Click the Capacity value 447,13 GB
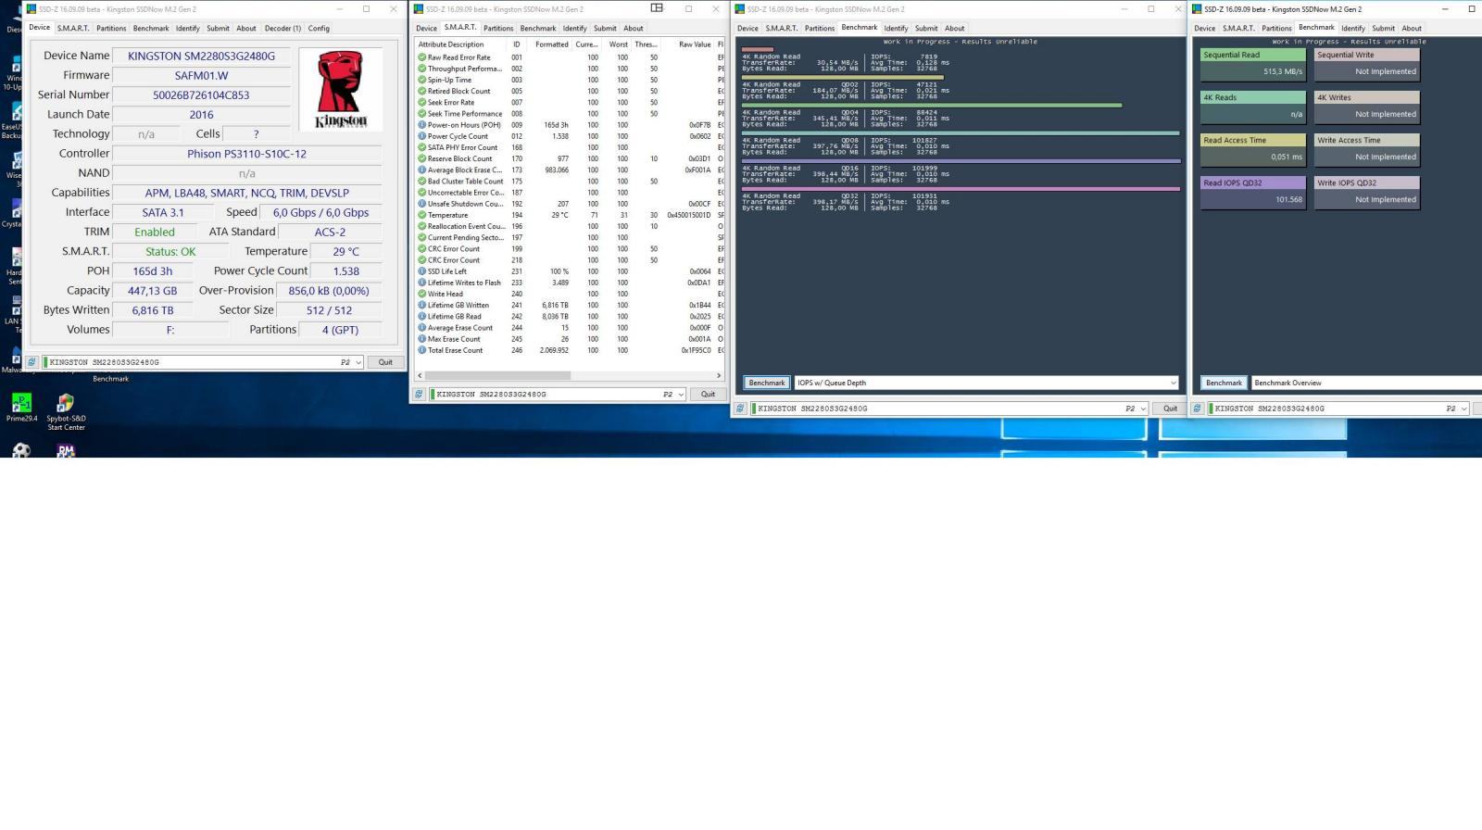 [152, 291]
